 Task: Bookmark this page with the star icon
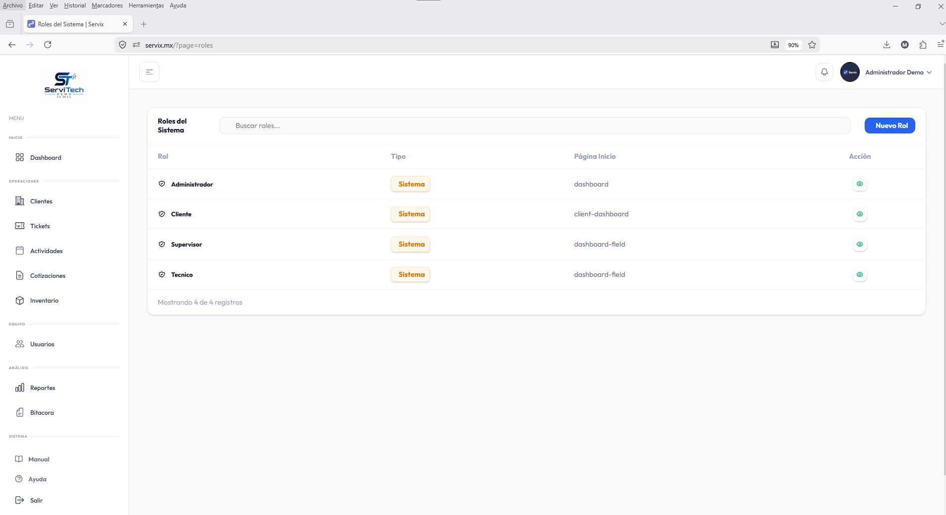(812, 45)
